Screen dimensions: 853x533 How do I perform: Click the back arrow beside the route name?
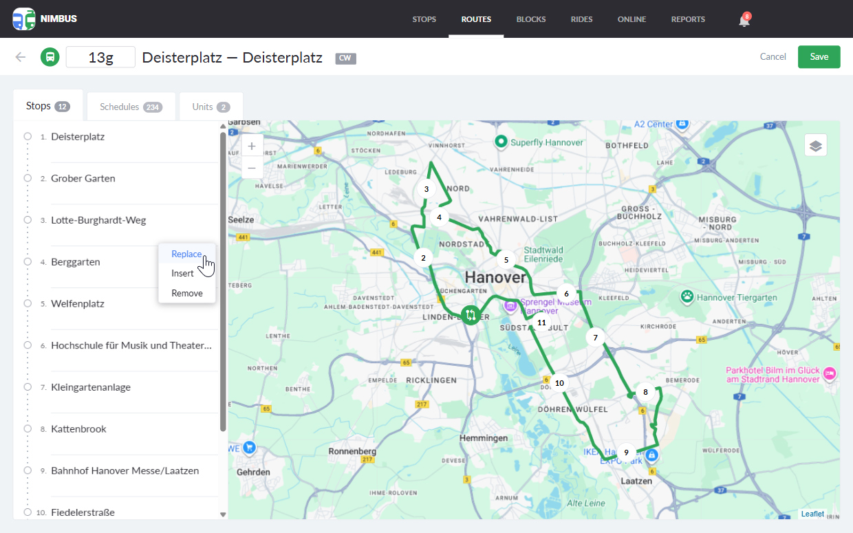[x=21, y=56]
